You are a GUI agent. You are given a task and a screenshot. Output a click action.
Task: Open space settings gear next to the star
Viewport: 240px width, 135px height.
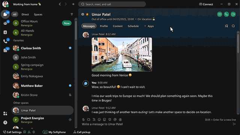click(82, 14)
